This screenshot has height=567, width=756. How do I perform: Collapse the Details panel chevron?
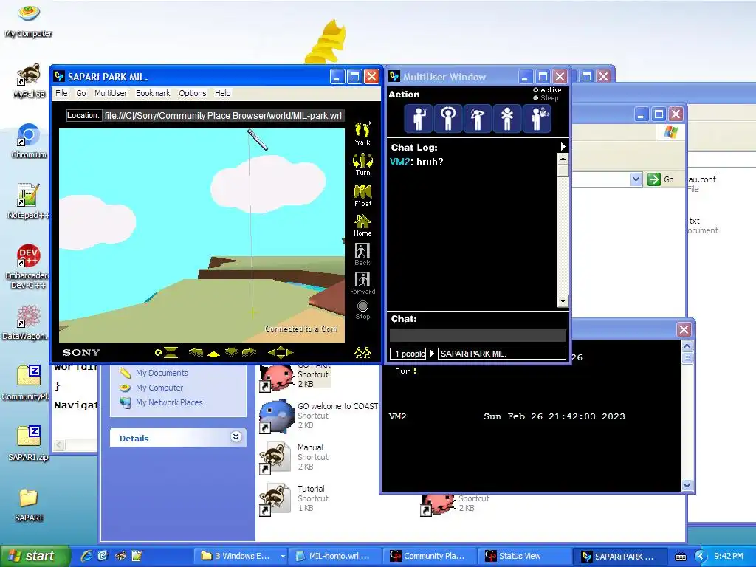click(236, 437)
